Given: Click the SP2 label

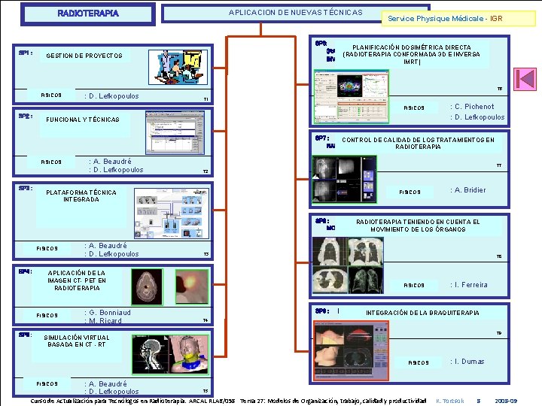Looking at the screenshot, I should tap(26, 116).
